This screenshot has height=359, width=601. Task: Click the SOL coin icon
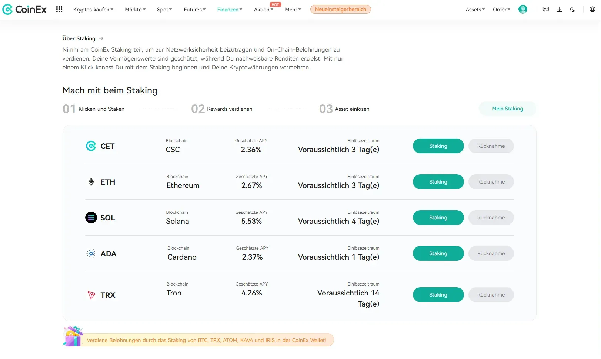[x=91, y=218]
